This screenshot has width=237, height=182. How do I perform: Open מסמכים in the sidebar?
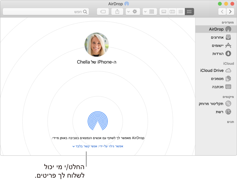pyautogui.click(x=216, y=79)
